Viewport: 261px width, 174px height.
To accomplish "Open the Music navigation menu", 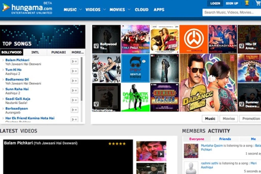I will tap(70, 10).
